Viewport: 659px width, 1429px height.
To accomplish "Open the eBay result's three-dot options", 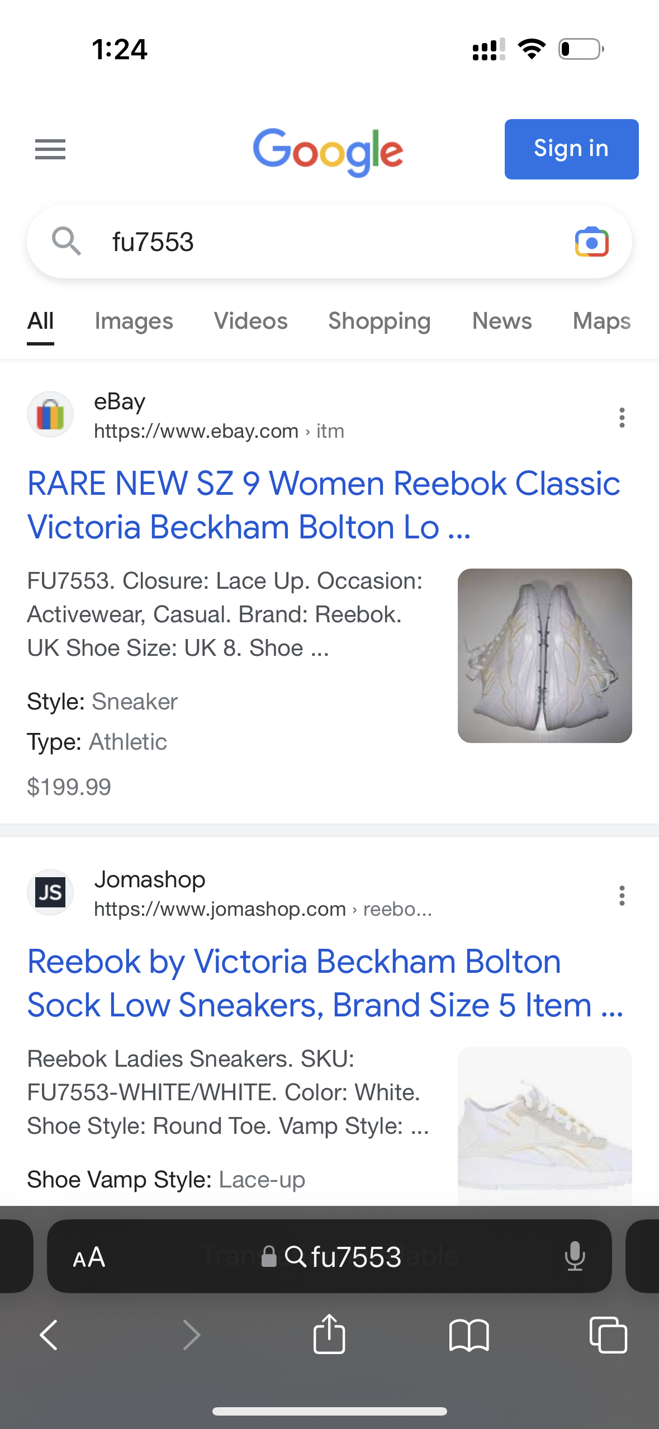I will pyautogui.click(x=622, y=418).
